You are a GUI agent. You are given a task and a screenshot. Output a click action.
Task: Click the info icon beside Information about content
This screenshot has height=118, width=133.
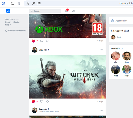(x=6, y=31)
